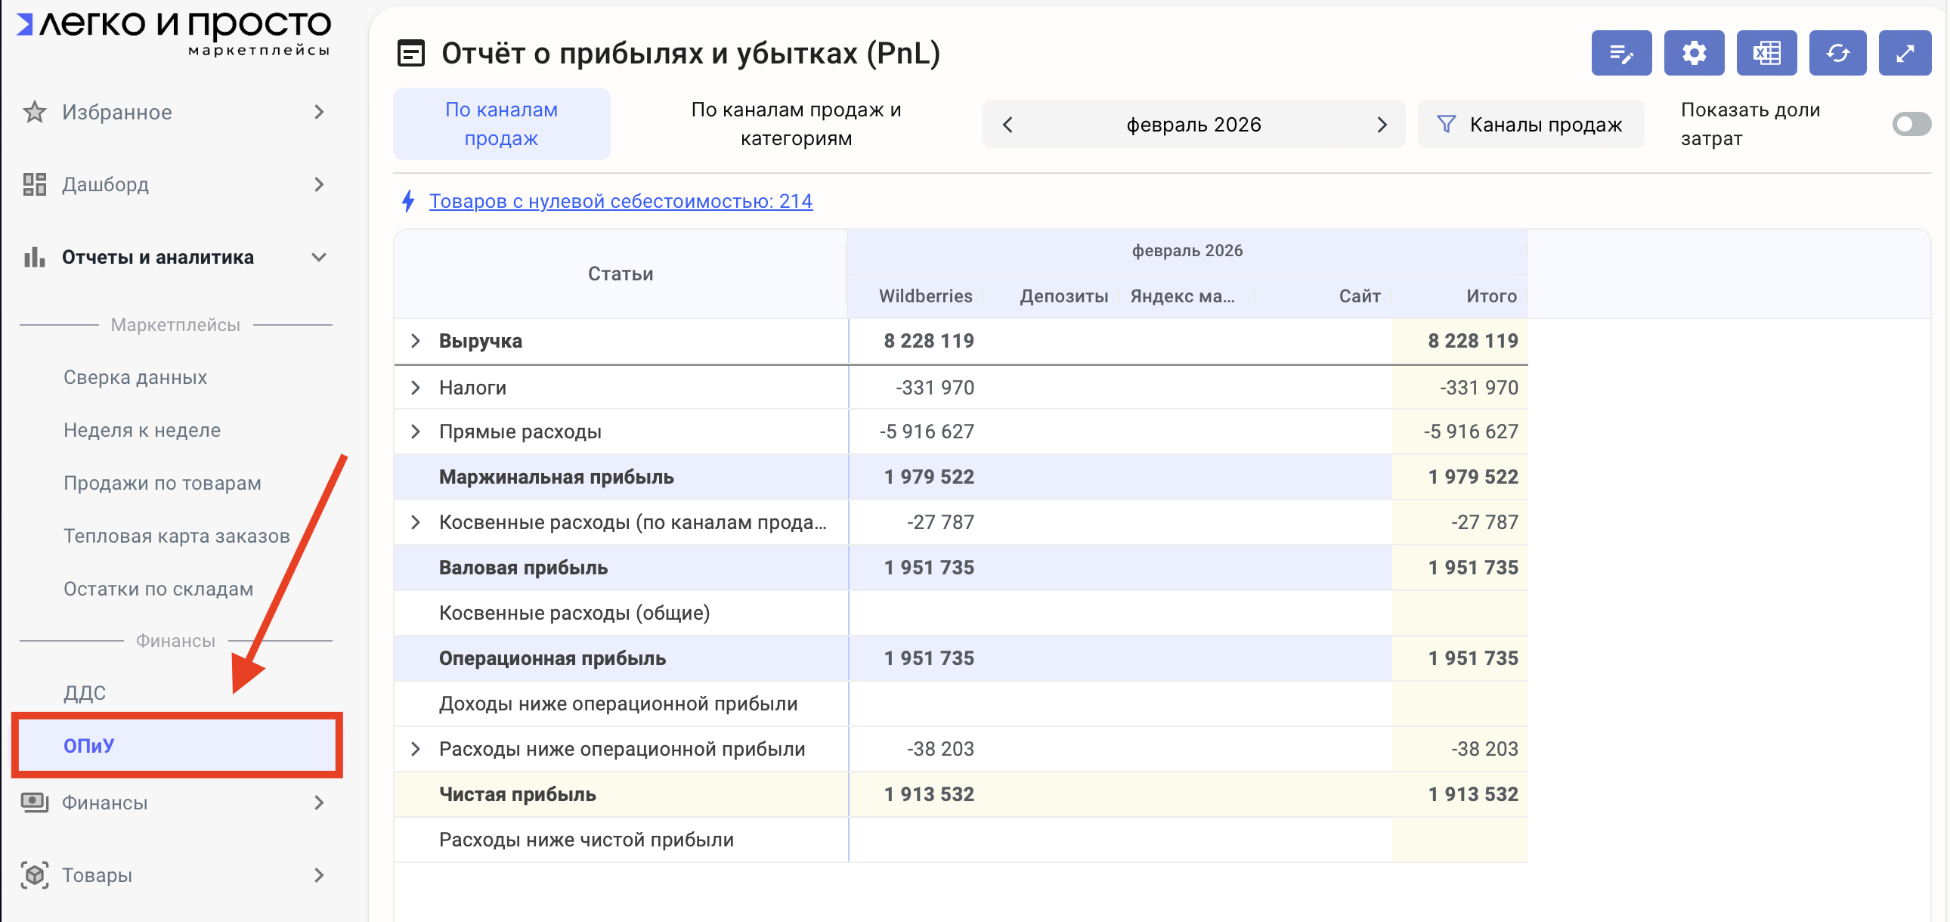This screenshot has height=922, width=1950.
Task: Expand the Выручка row
Action: coord(415,341)
